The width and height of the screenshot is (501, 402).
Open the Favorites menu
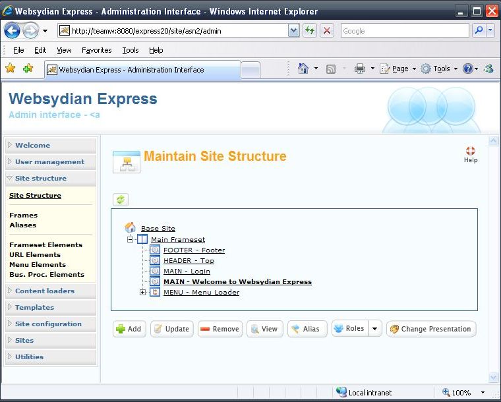(x=96, y=50)
